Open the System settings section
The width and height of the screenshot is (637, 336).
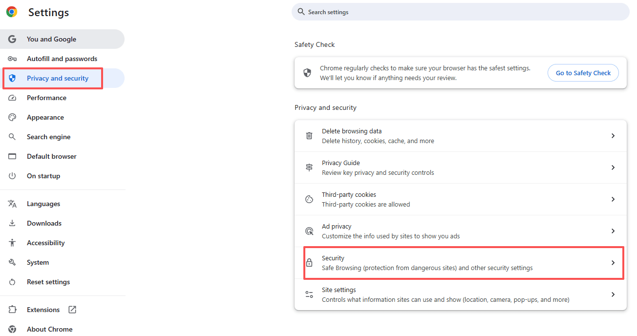(x=62, y=262)
